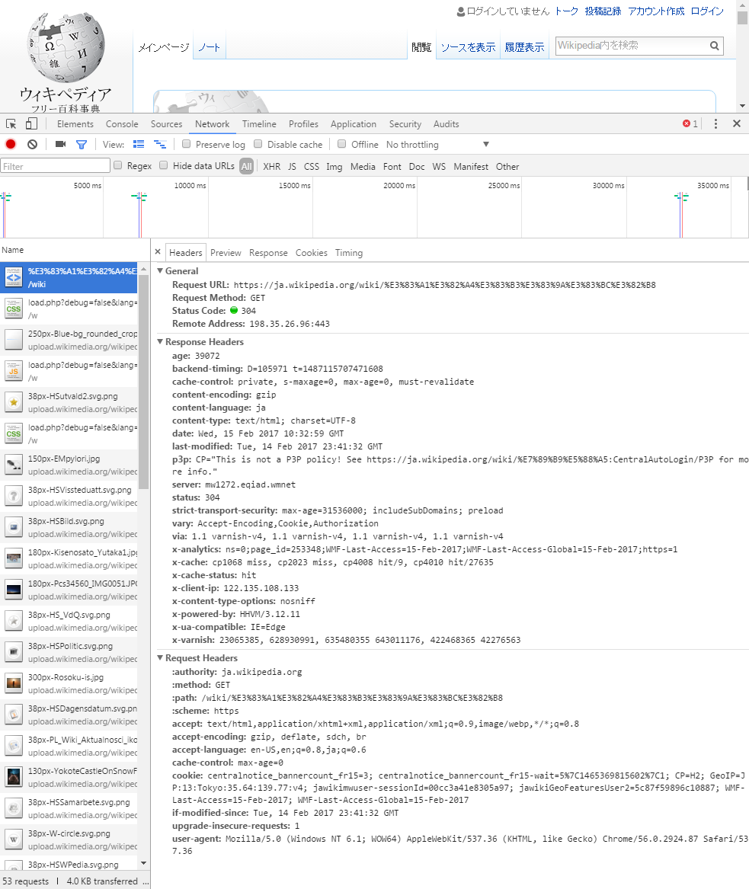749x889 pixels.
Task: Enable the Regex filter checkbox
Action: click(118, 165)
